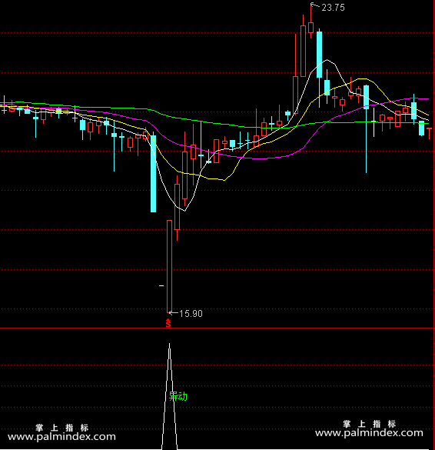Click the 23.75 high price label
Viewport: 435px width, 450px height.
333,8
